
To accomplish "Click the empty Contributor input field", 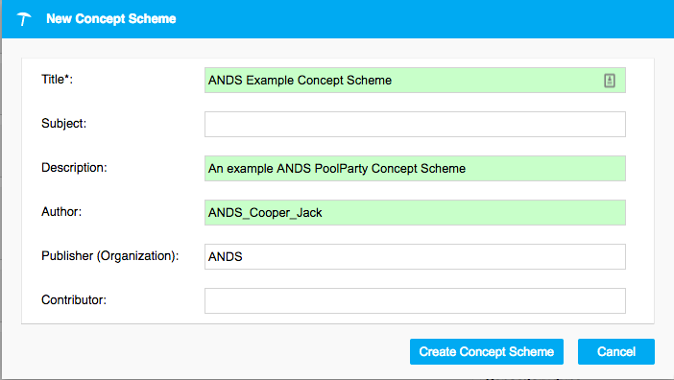I will [415, 301].
